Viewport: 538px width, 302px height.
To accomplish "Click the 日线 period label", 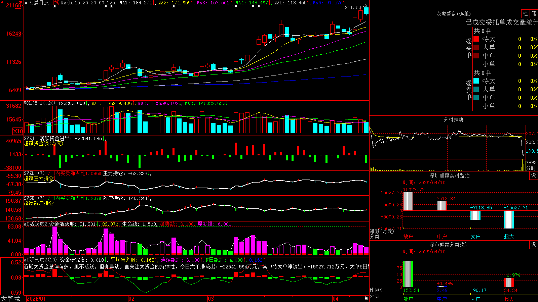I will pos(54,3).
